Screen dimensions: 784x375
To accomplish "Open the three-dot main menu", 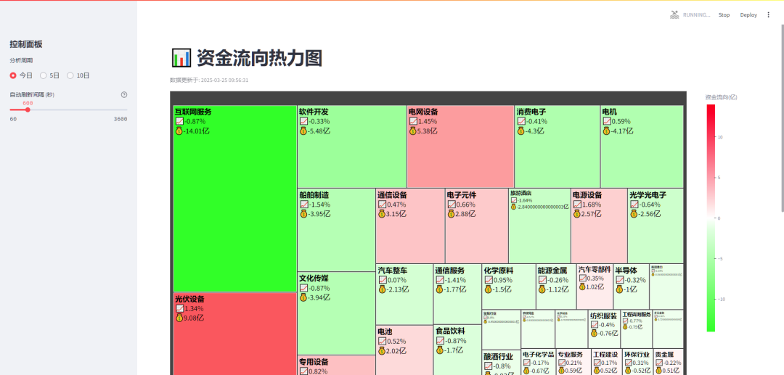I will [x=769, y=15].
